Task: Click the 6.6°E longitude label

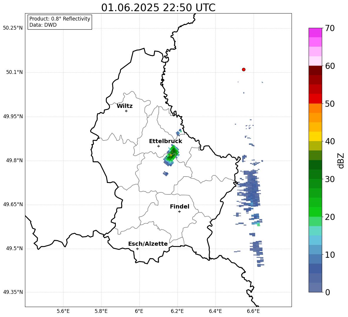Action: click(x=253, y=311)
